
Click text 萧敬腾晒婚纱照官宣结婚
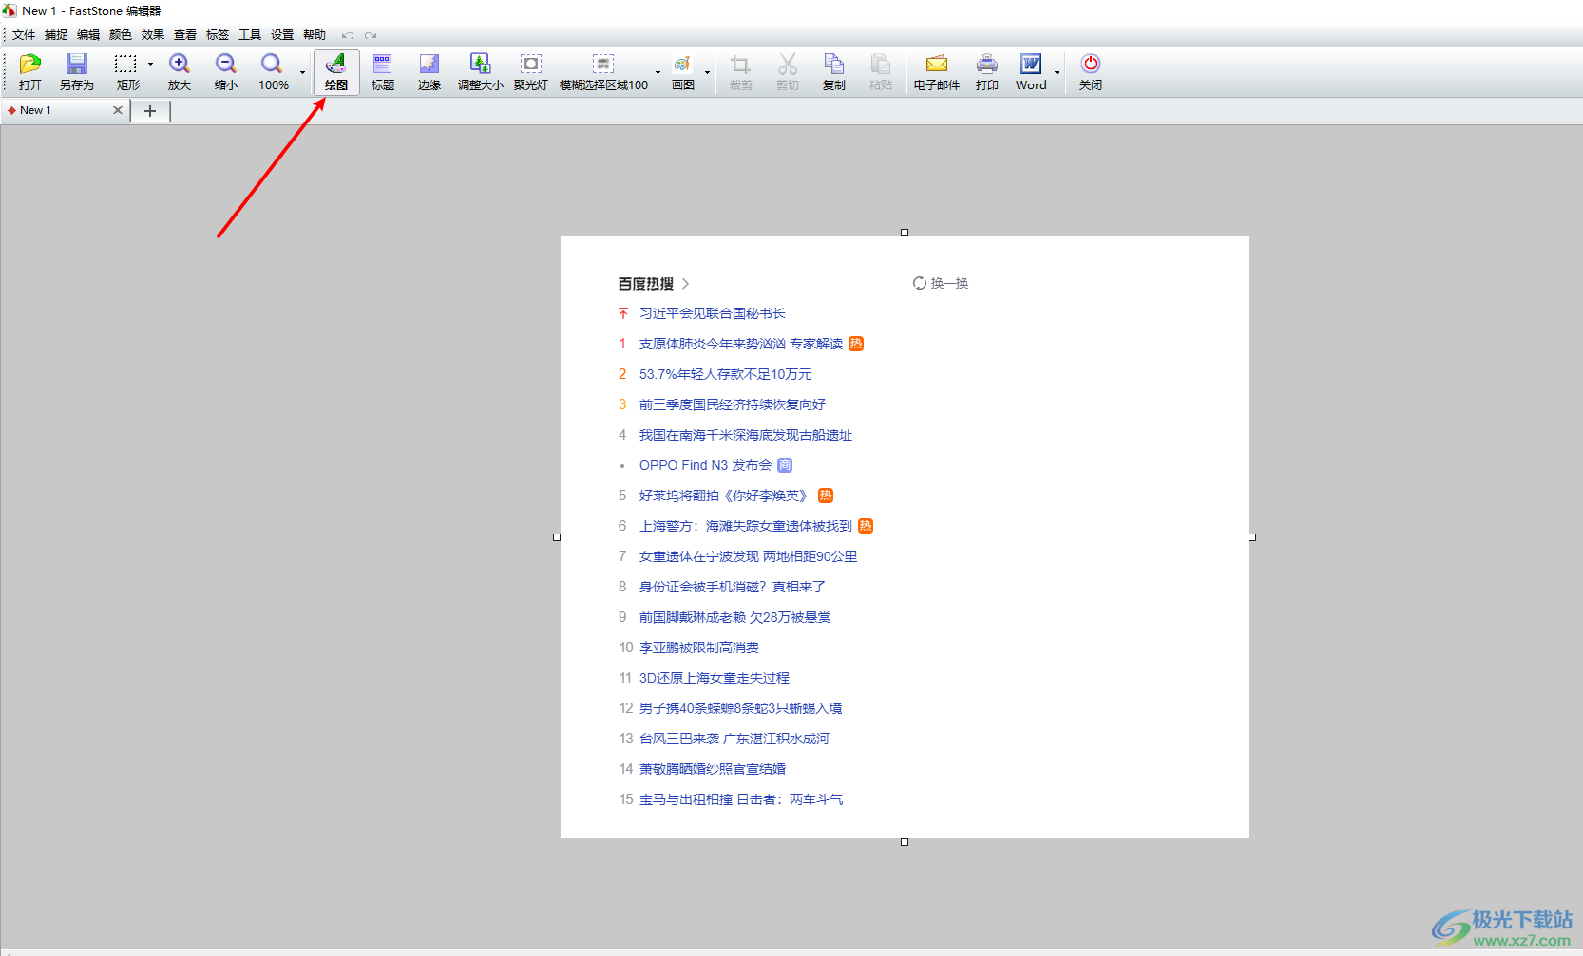[712, 769]
